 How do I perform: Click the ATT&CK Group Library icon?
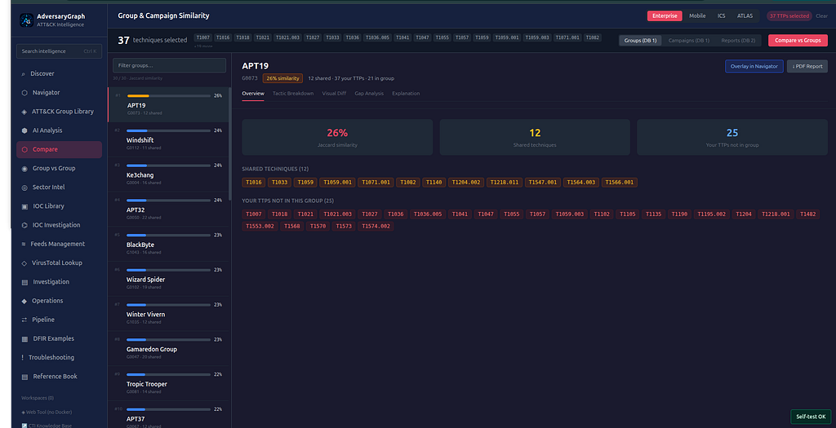24,112
